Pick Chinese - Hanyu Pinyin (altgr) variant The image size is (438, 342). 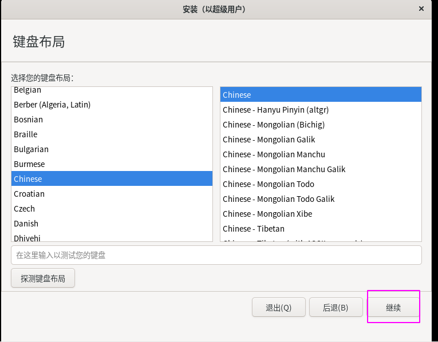click(321, 110)
